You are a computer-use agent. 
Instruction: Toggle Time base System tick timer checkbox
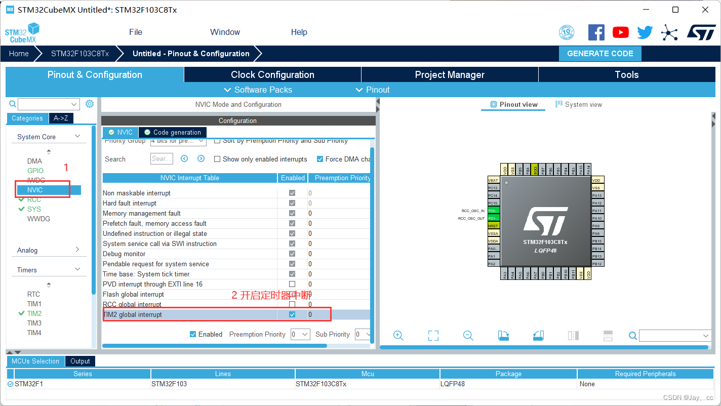(292, 274)
